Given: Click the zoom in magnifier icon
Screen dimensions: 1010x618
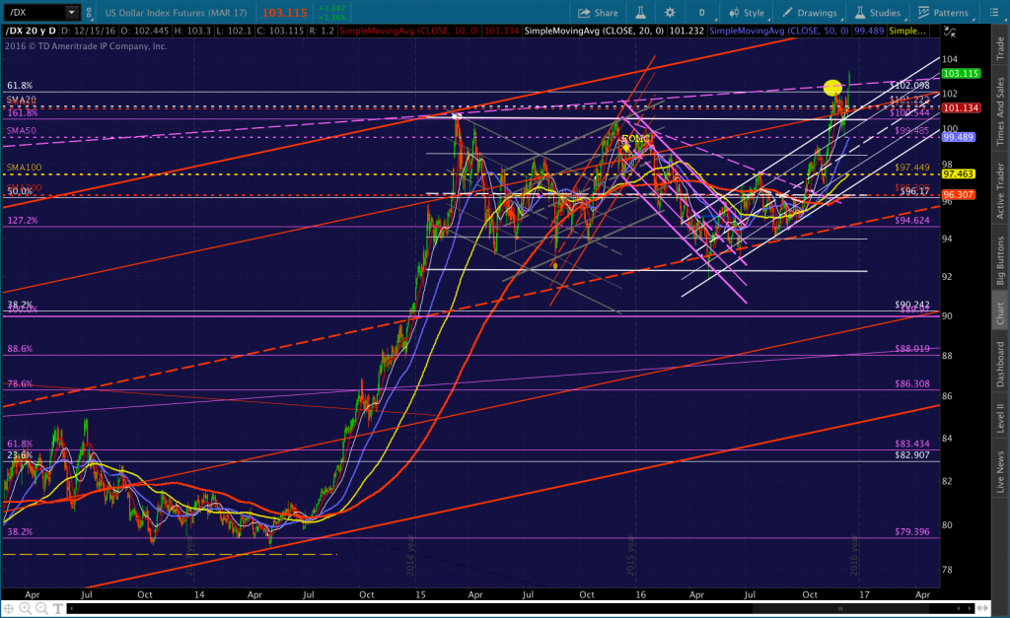Looking at the screenshot, I should tap(26, 608).
